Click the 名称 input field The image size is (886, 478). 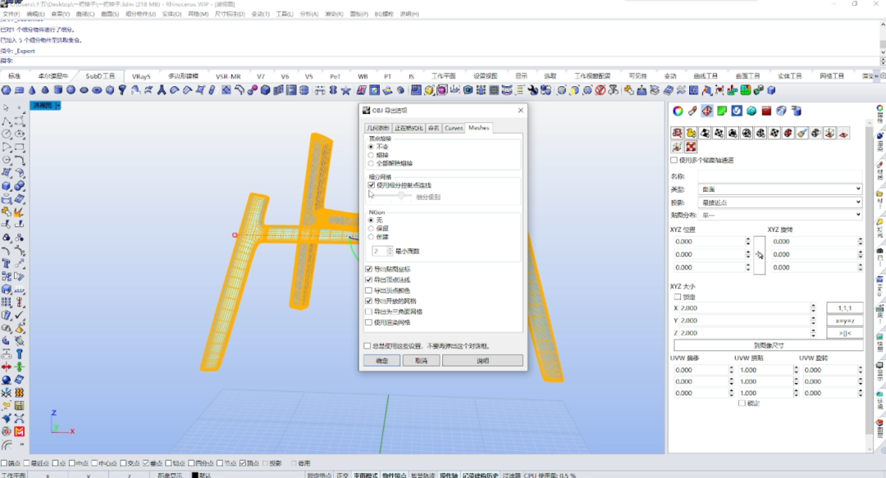click(x=780, y=176)
